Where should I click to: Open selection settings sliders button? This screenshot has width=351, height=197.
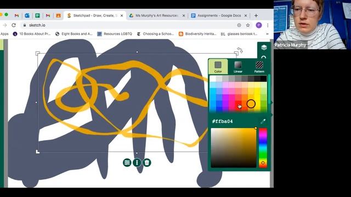pos(127,163)
